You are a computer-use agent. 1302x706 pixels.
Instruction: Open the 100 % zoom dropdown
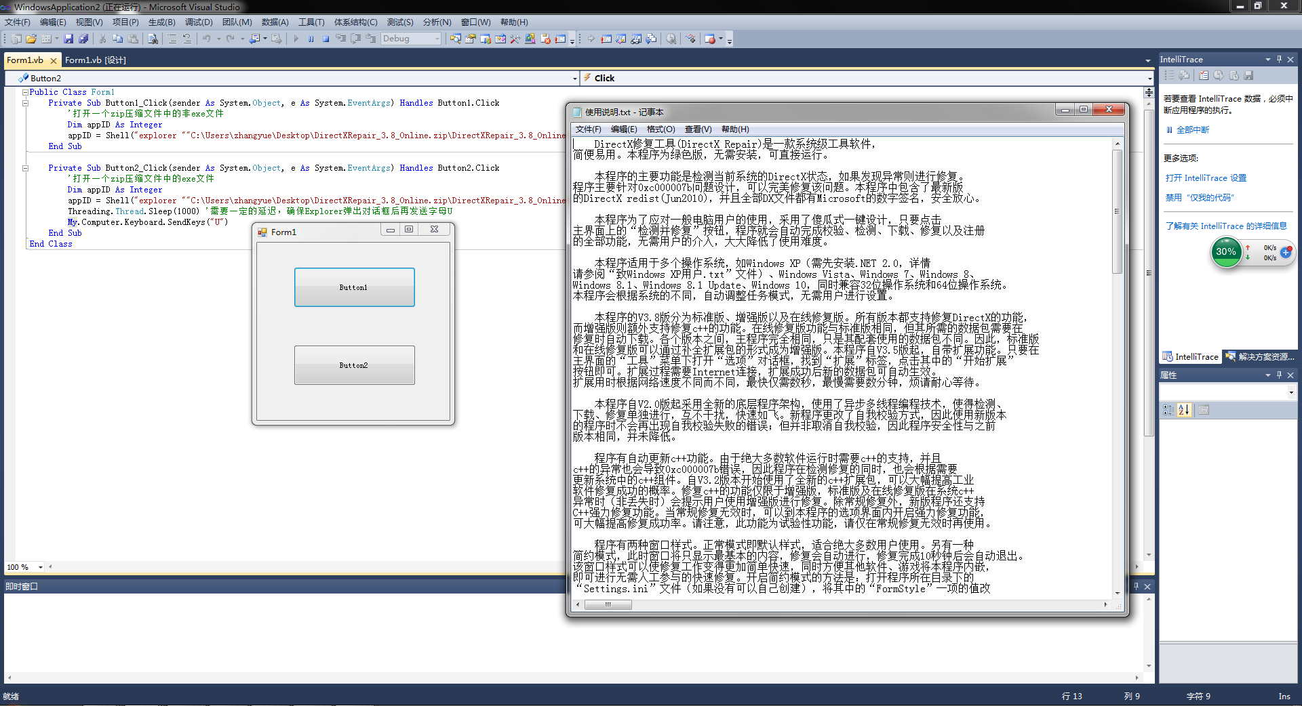click(41, 567)
